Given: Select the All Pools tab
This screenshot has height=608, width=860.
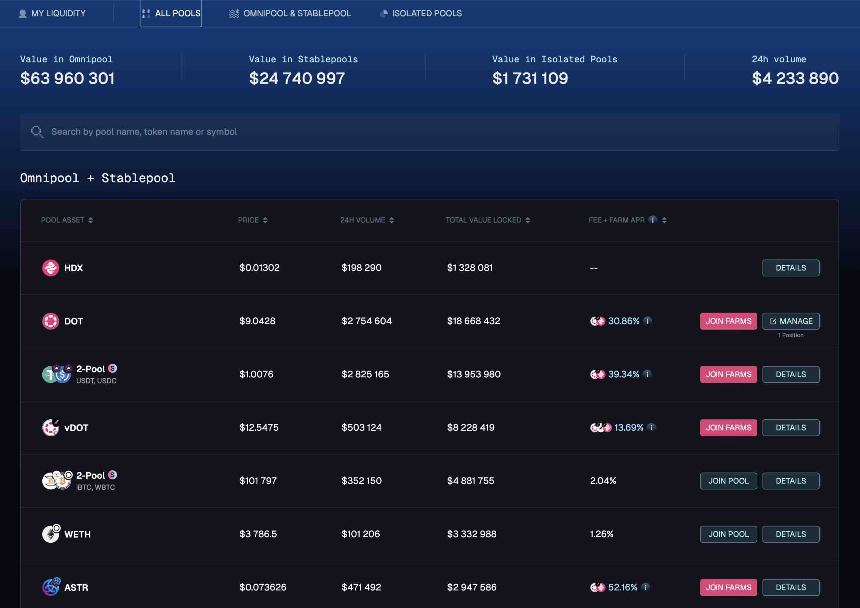Looking at the screenshot, I should coord(171,13).
